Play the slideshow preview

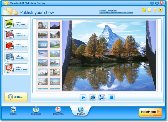tap(83, 97)
